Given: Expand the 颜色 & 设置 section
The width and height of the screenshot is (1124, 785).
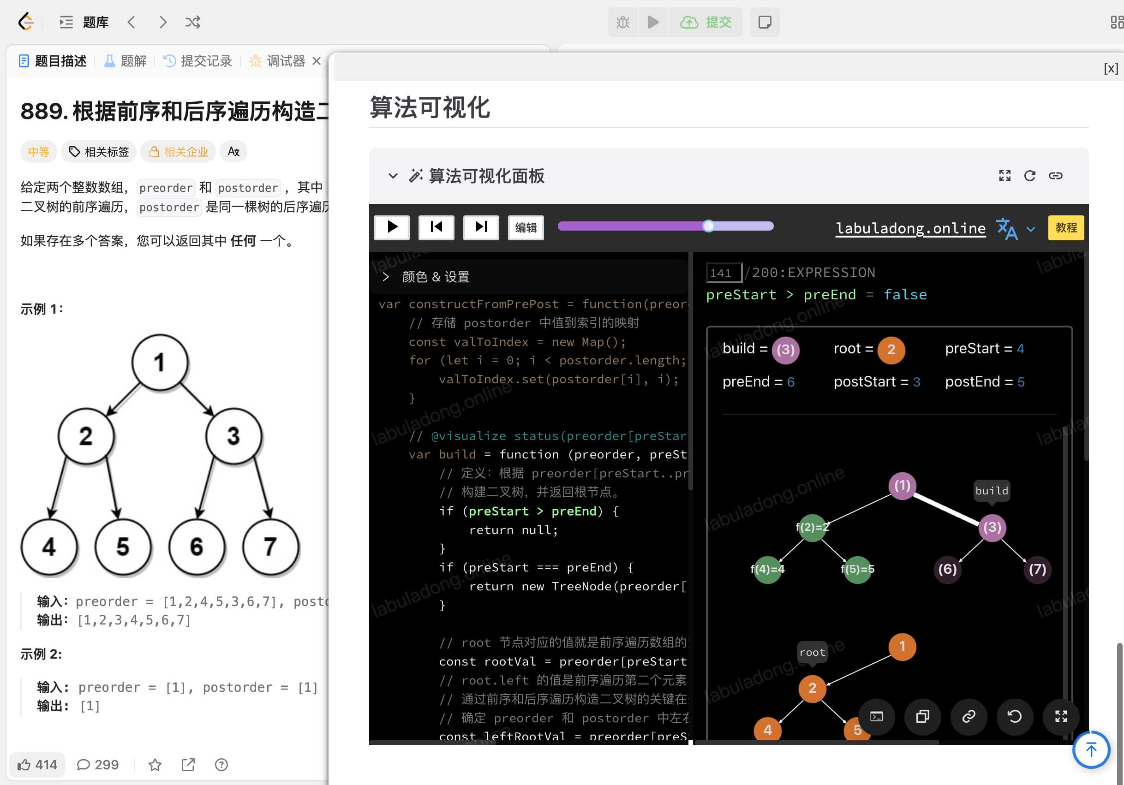Looking at the screenshot, I should pos(426,277).
